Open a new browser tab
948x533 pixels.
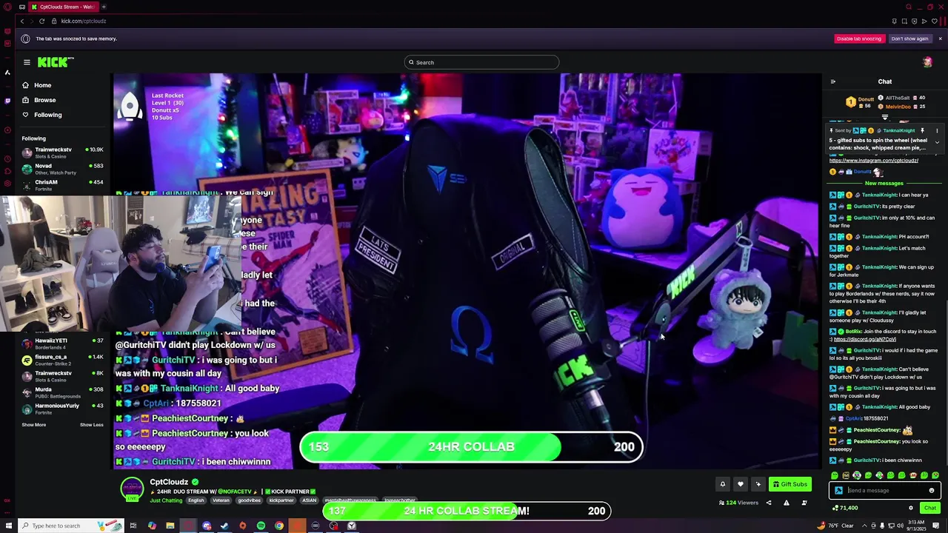pos(104,7)
